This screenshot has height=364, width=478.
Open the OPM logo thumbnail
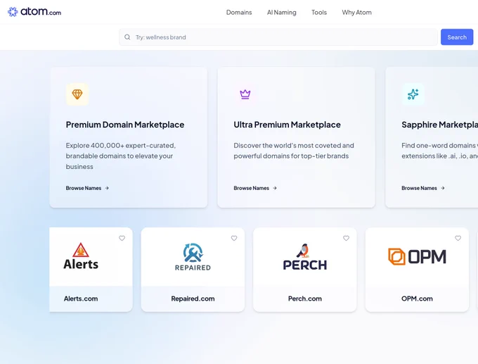(417, 256)
